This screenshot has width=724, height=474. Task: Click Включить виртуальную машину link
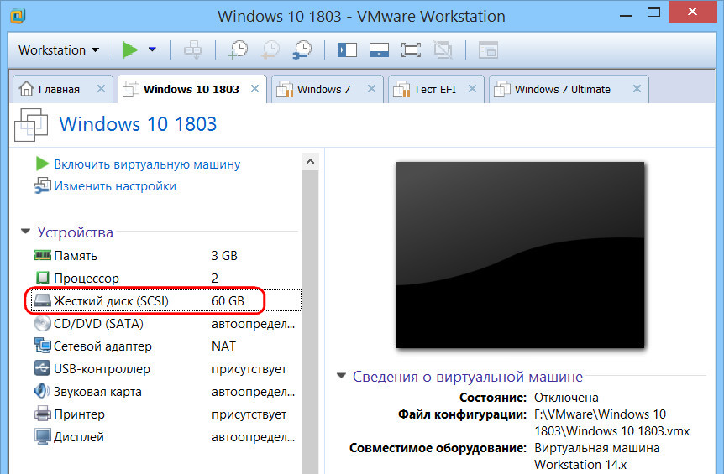147,164
